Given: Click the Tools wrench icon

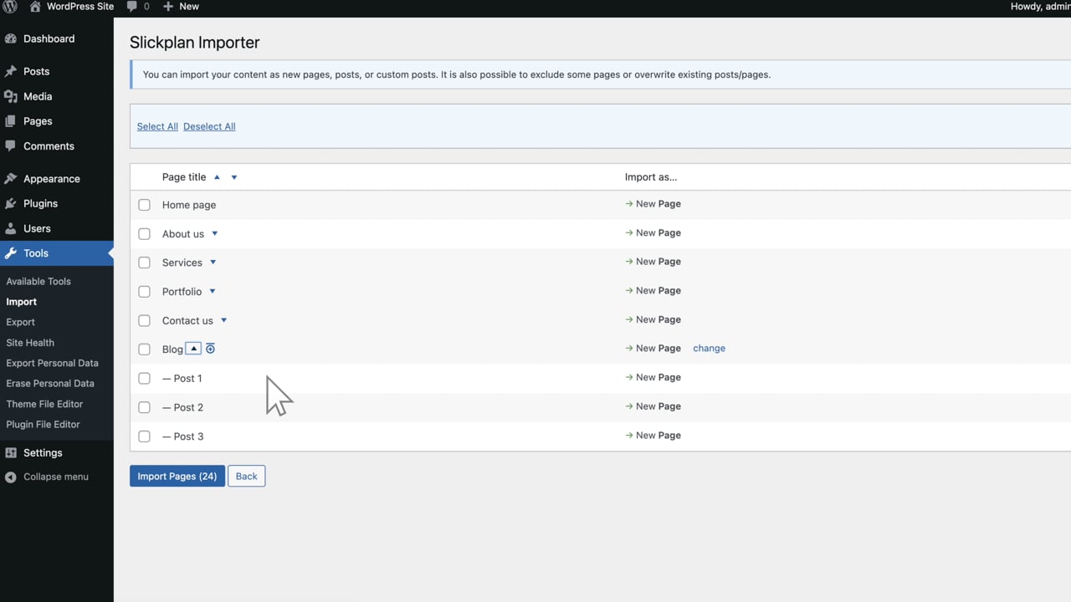Looking at the screenshot, I should click(11, 253).
